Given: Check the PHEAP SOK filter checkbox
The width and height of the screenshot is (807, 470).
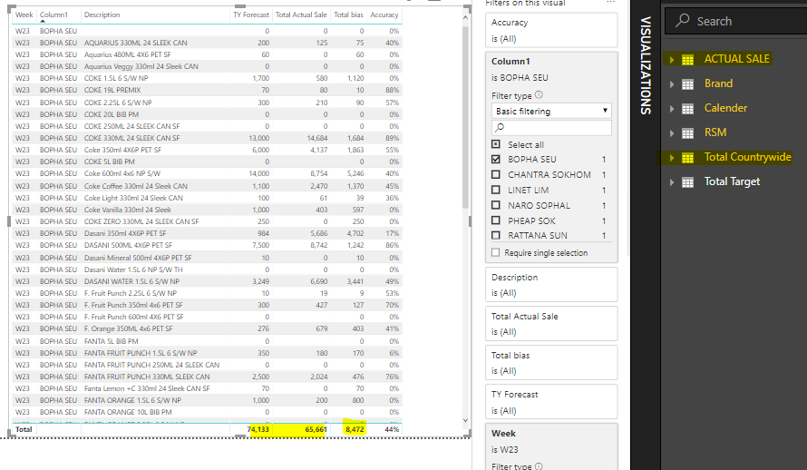Looking at the screenshot, I should coord(496,220).
